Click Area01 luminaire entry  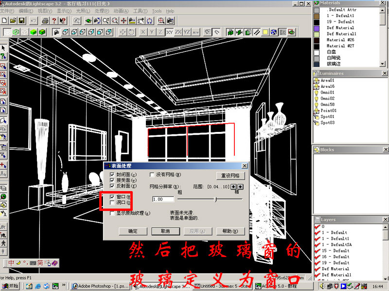pos(327,81)
